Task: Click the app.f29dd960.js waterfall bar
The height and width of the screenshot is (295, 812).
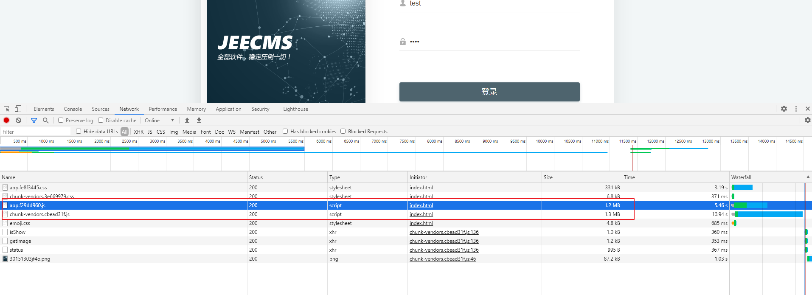Action: coord(750,205)
